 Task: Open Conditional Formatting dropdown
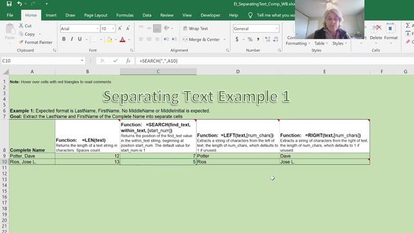point(298,43)
